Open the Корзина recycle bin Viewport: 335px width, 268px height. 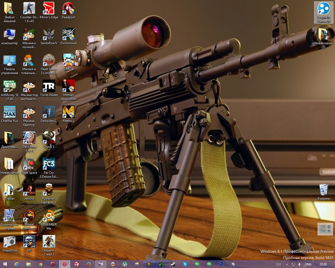[324, 192]
